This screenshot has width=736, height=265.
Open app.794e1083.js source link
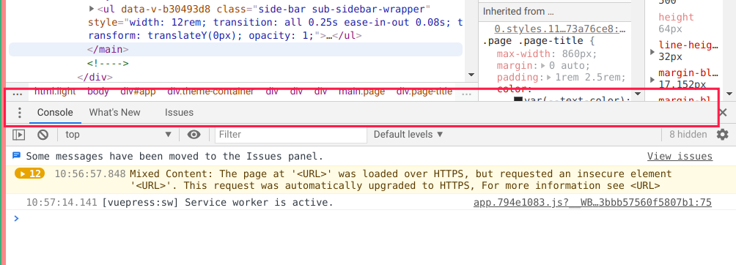592,203
